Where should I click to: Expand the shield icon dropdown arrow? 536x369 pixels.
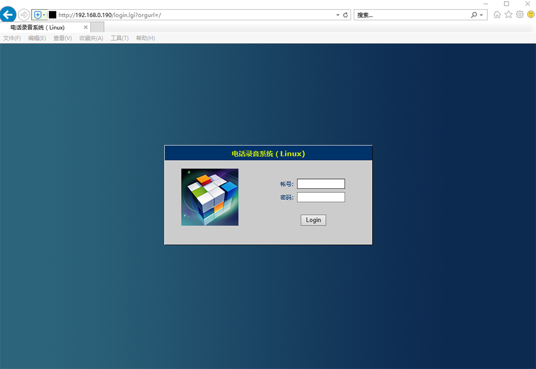tap(44, 14)
